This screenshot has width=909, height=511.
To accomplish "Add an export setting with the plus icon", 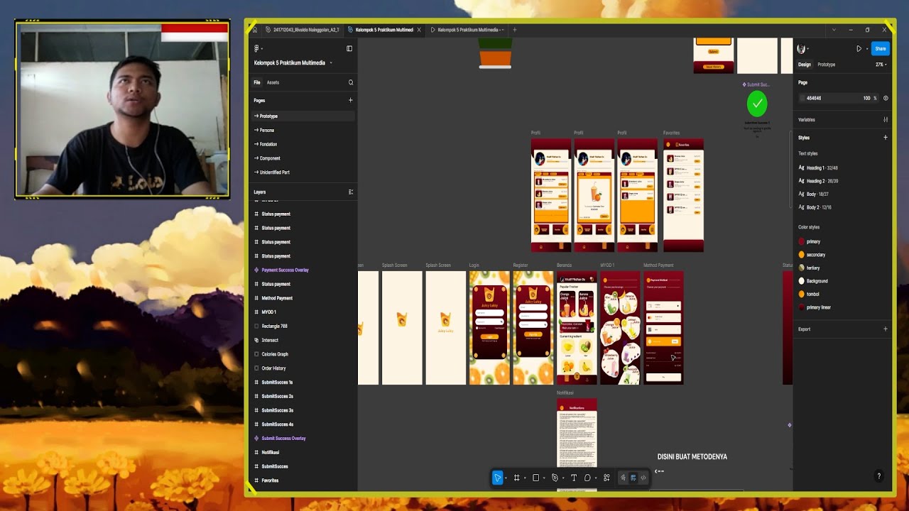I will coord(886,329).
